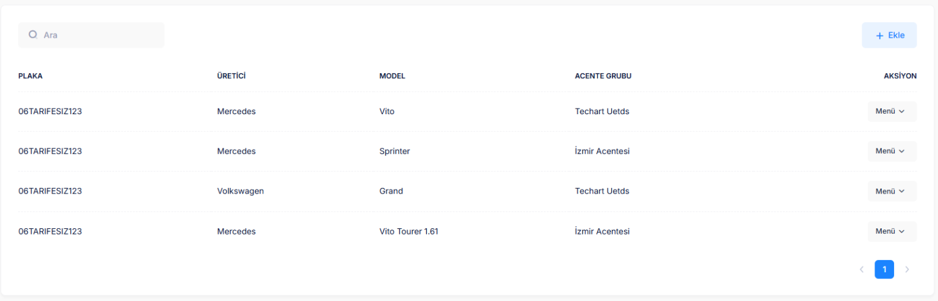Focus the Ara search field

pos(98,35)
